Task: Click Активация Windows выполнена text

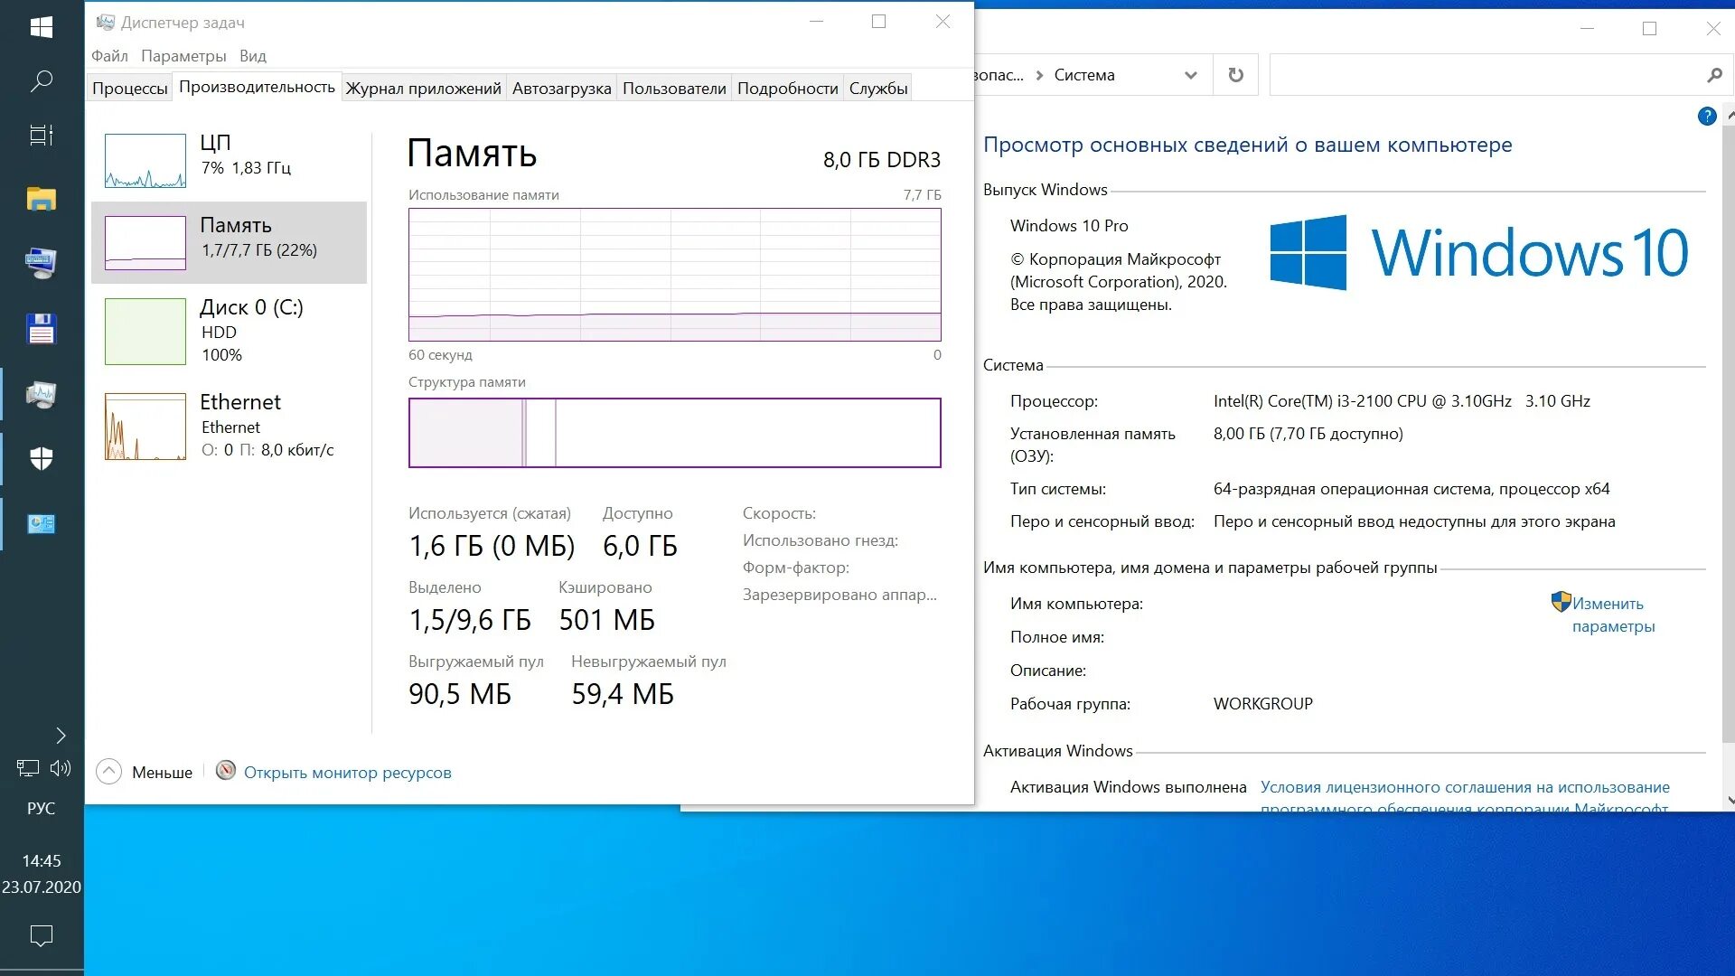Action: click(x=1128, y=787)
